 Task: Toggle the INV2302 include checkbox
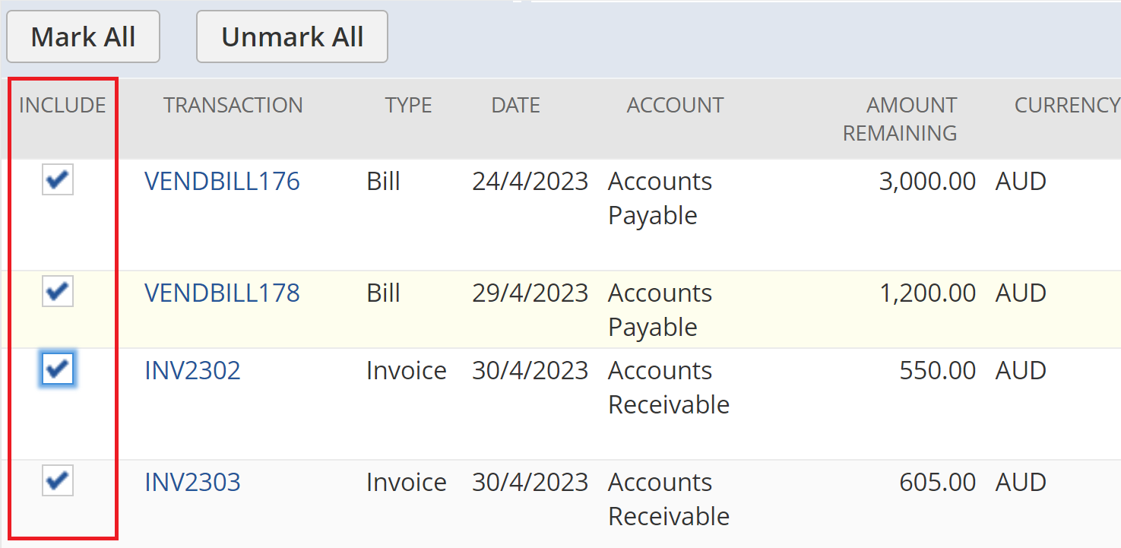58,370
